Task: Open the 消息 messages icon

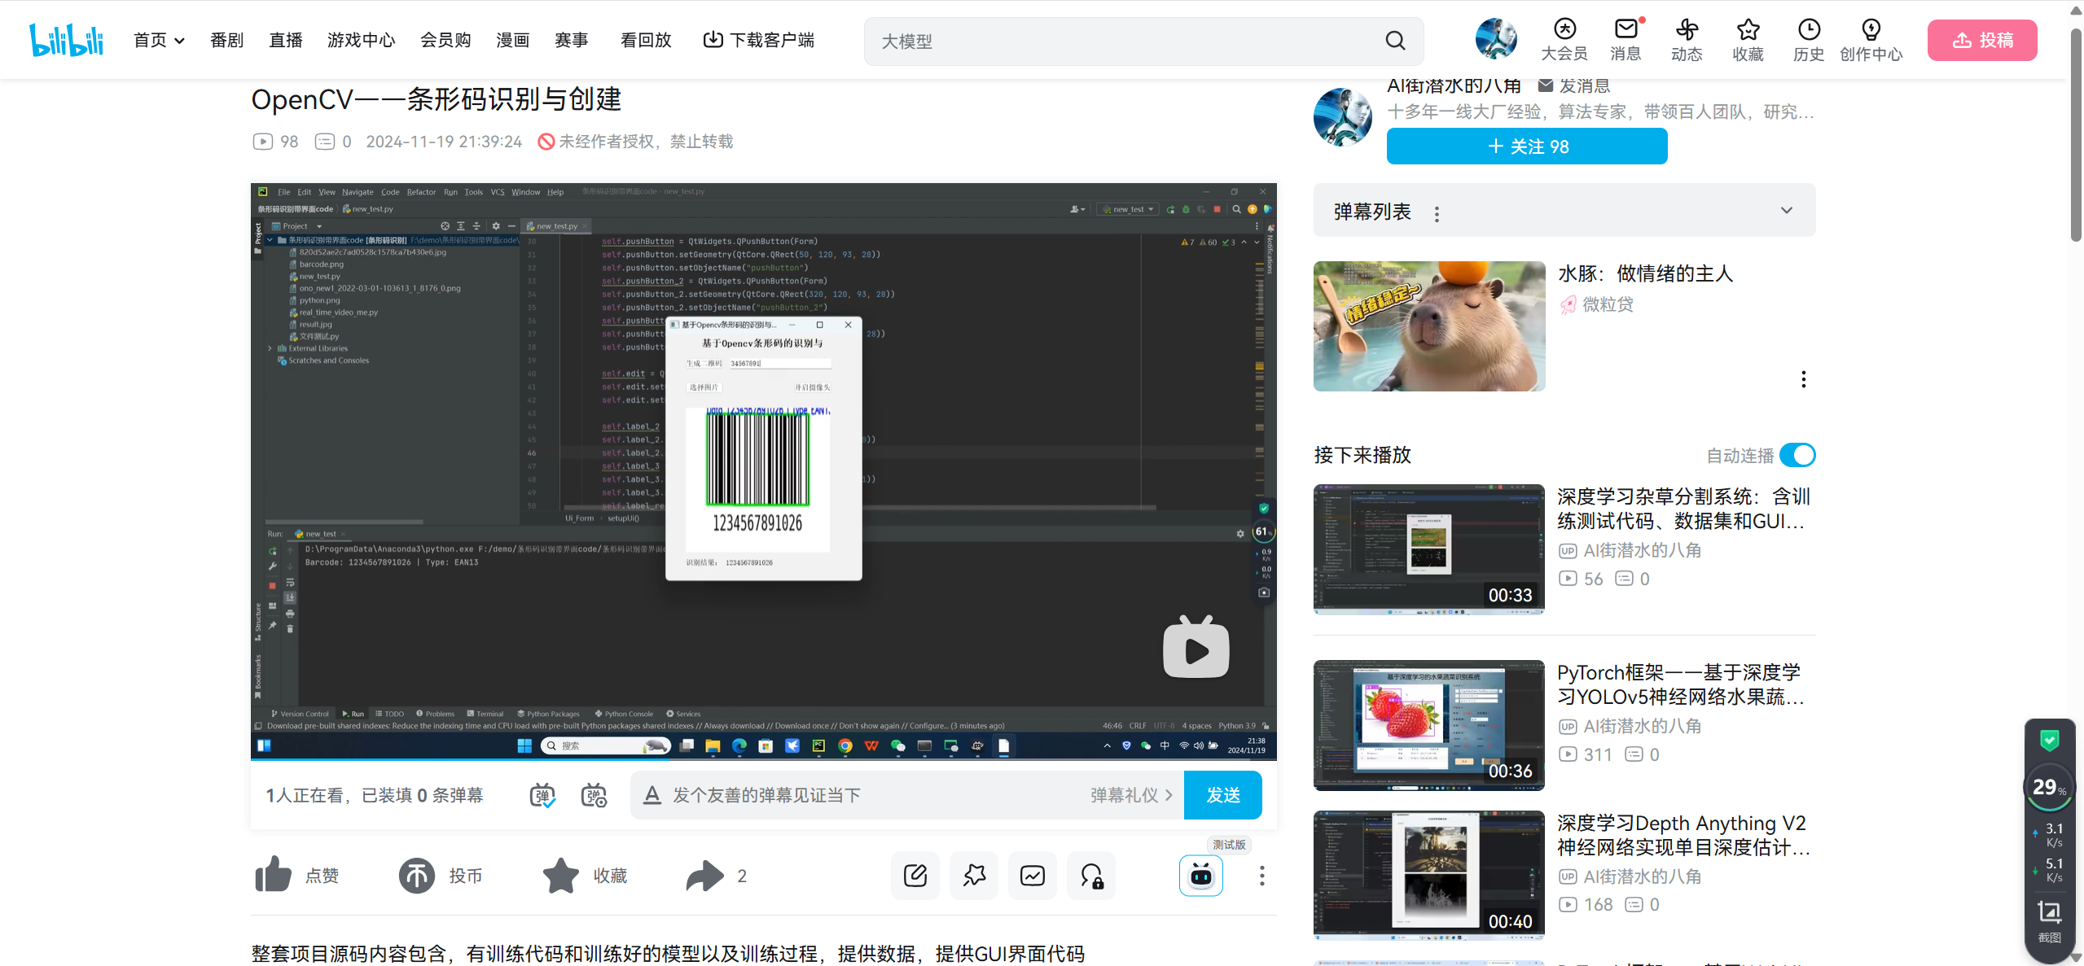Action: 1626,30
